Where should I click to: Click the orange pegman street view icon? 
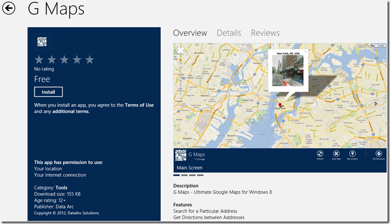pos(180,61)
